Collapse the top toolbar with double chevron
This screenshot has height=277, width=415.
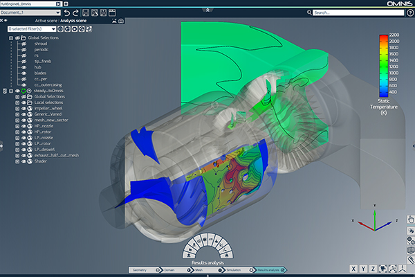pos(207,10)
